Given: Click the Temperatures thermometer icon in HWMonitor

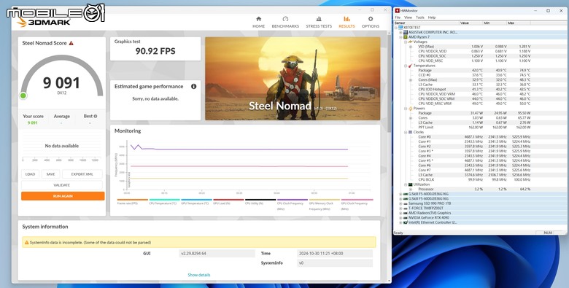Looking at the screenshot, I should coord(411,66).
